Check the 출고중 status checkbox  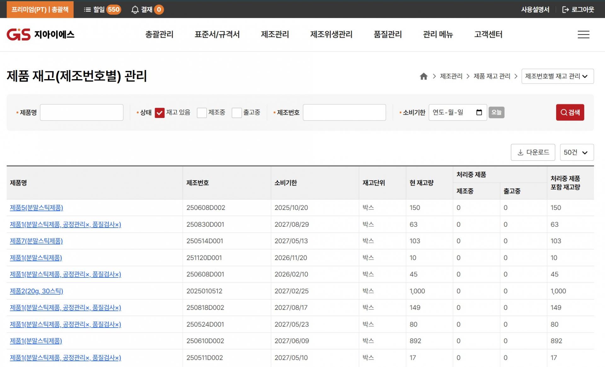[237, 113]
